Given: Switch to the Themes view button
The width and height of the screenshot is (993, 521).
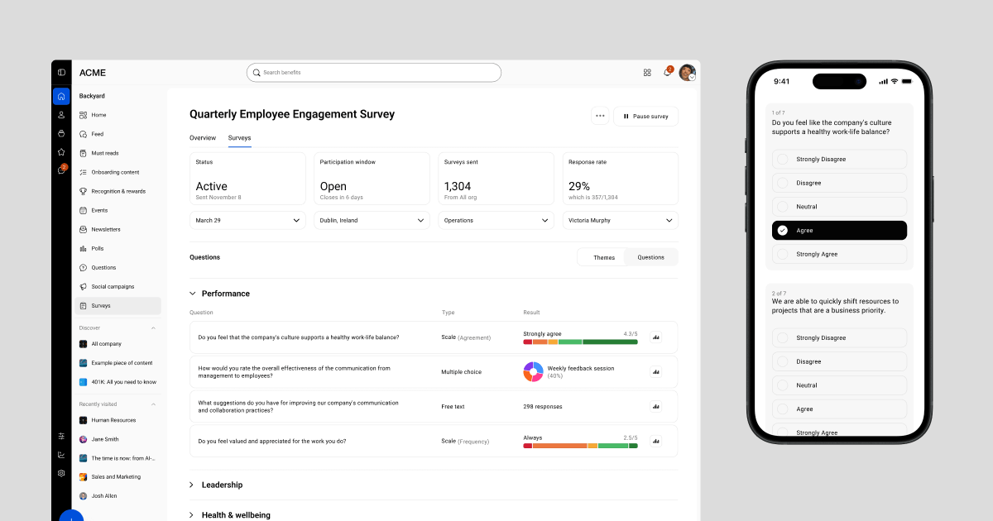Looking at the screenshot, I should (x=603, y=257).
